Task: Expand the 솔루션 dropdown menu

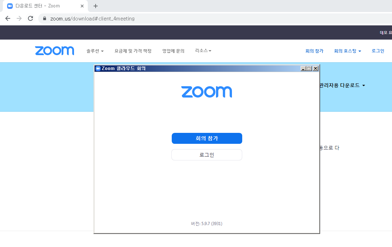Action: pyautogui.click(x=95, y=51)
